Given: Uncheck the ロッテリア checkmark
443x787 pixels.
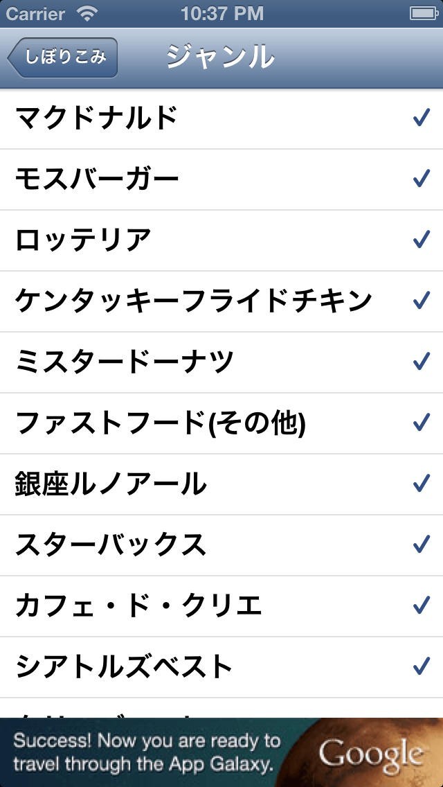Looking at the screenshot, I should click(421, 240).
